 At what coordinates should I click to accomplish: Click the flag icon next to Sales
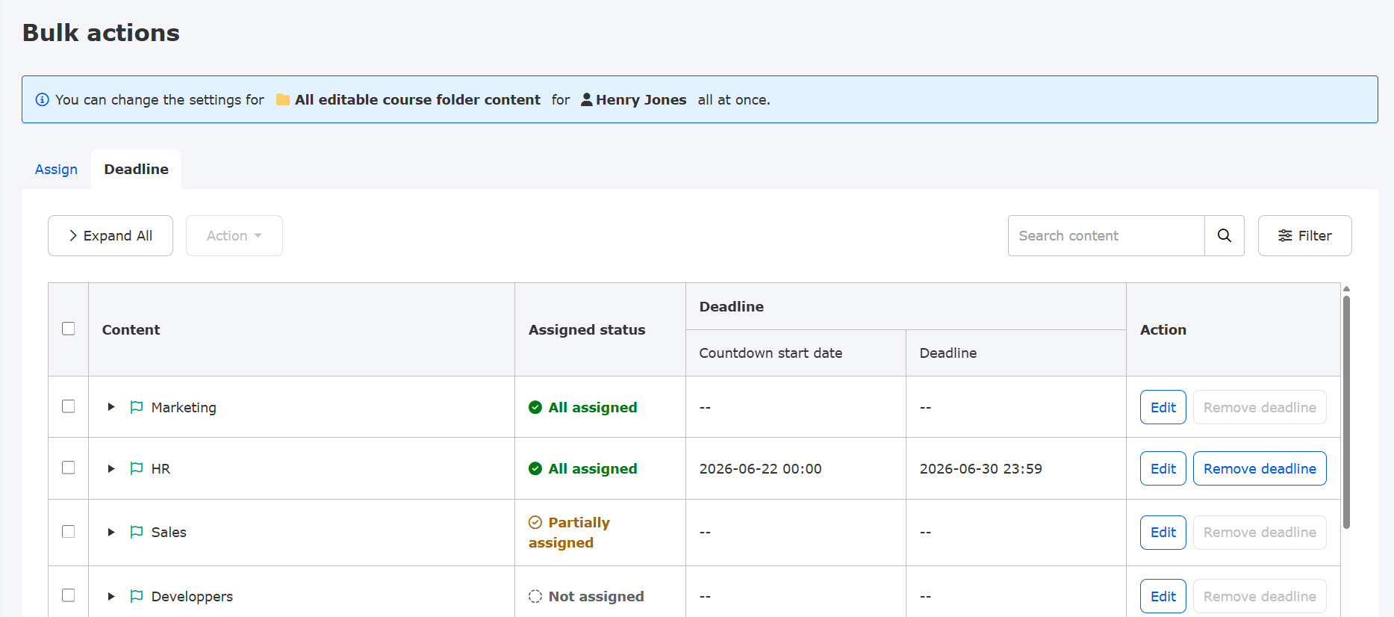click(137, 532)
